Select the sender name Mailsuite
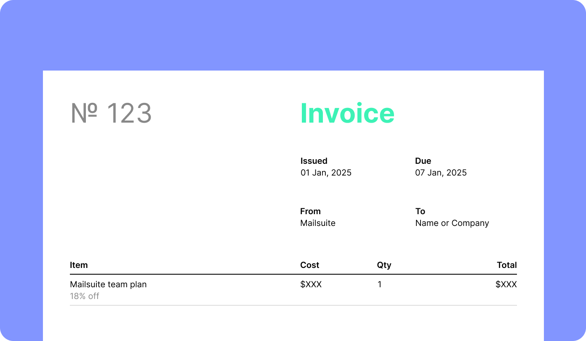586x341 pixels. [317, 223]
